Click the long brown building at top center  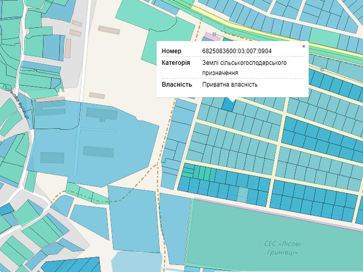(x=109, y=30)
